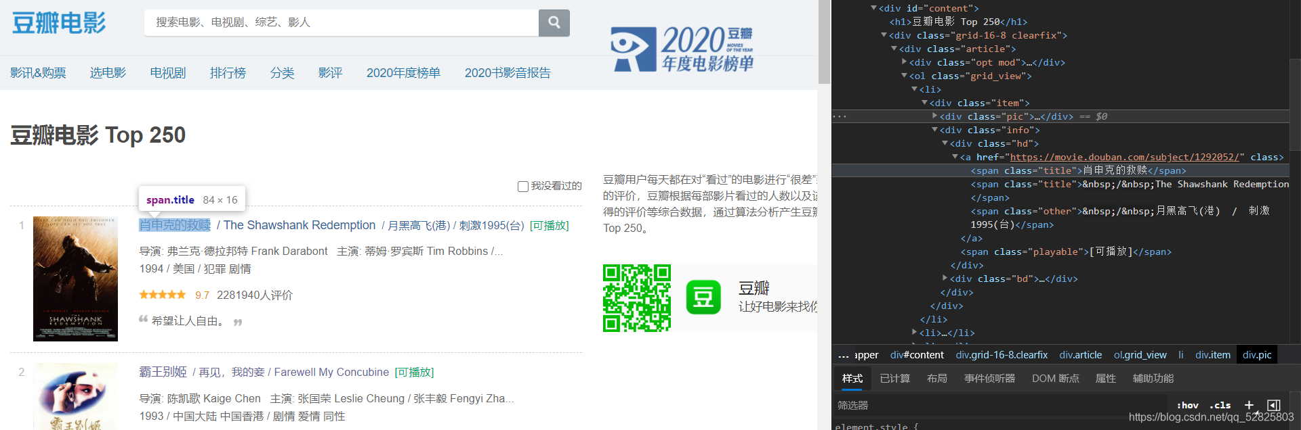Open the 属性 tab

coord(1106,379)
